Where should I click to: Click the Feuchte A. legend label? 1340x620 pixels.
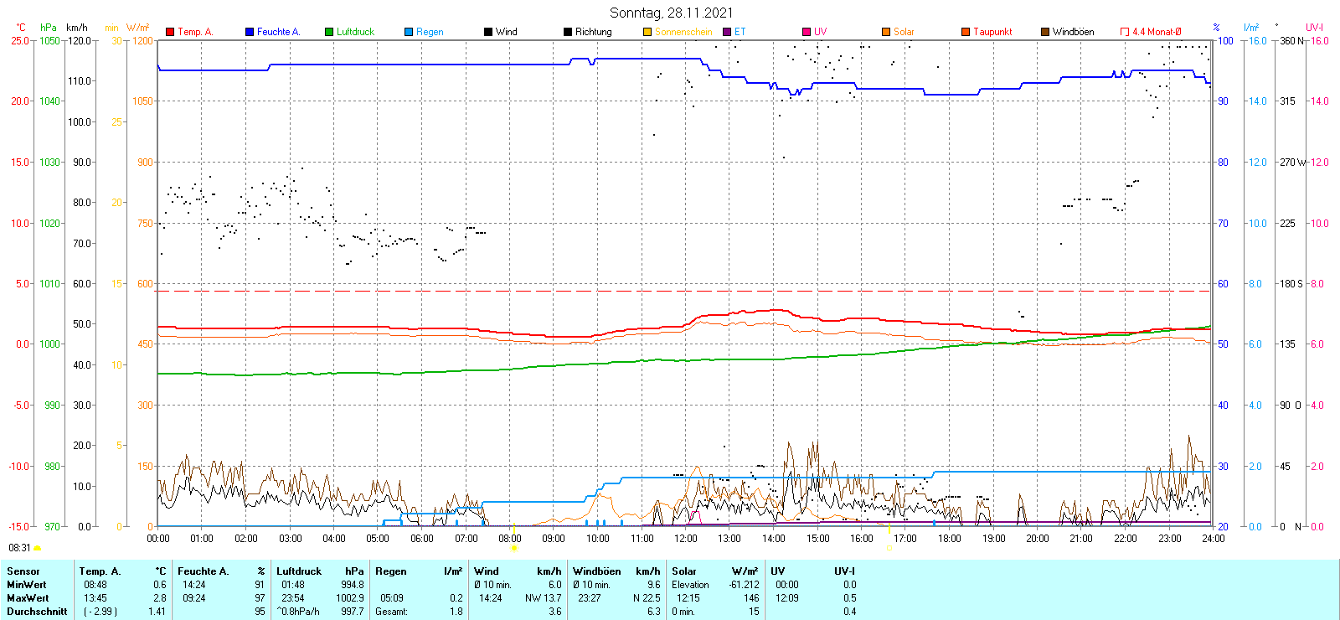click(x=278, y=32)
